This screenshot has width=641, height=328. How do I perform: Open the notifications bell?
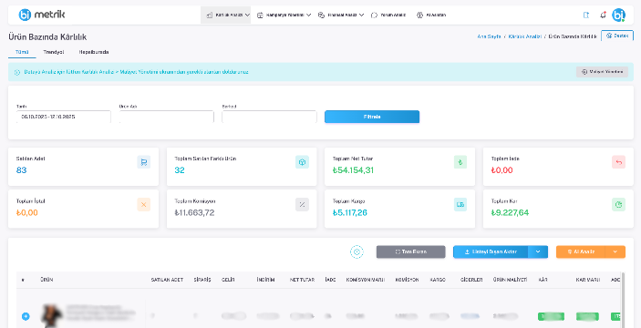tap(603, 15)
